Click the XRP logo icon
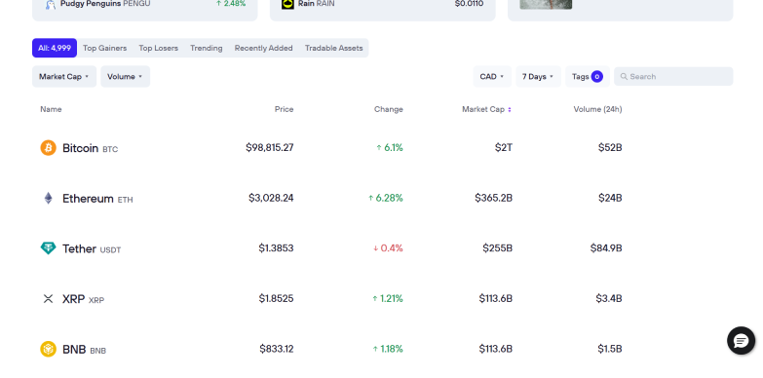Screen dimensions: 763x378 point(48,299)
